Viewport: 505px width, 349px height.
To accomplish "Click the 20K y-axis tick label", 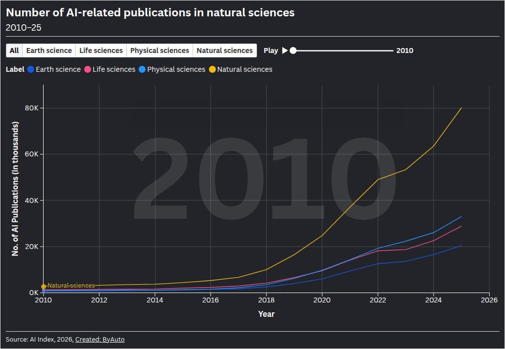I will click(32, 247).
